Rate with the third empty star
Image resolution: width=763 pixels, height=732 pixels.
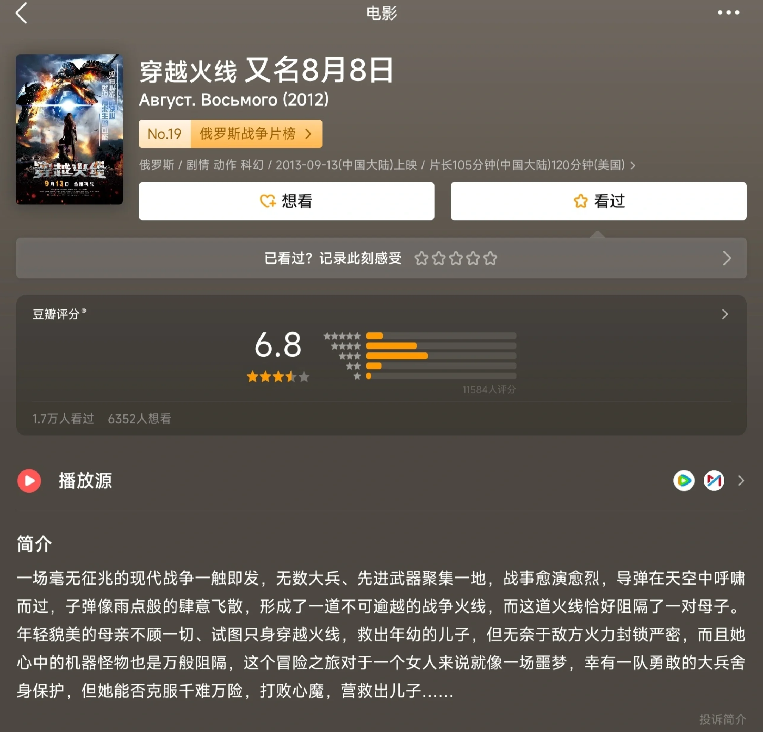456,258
